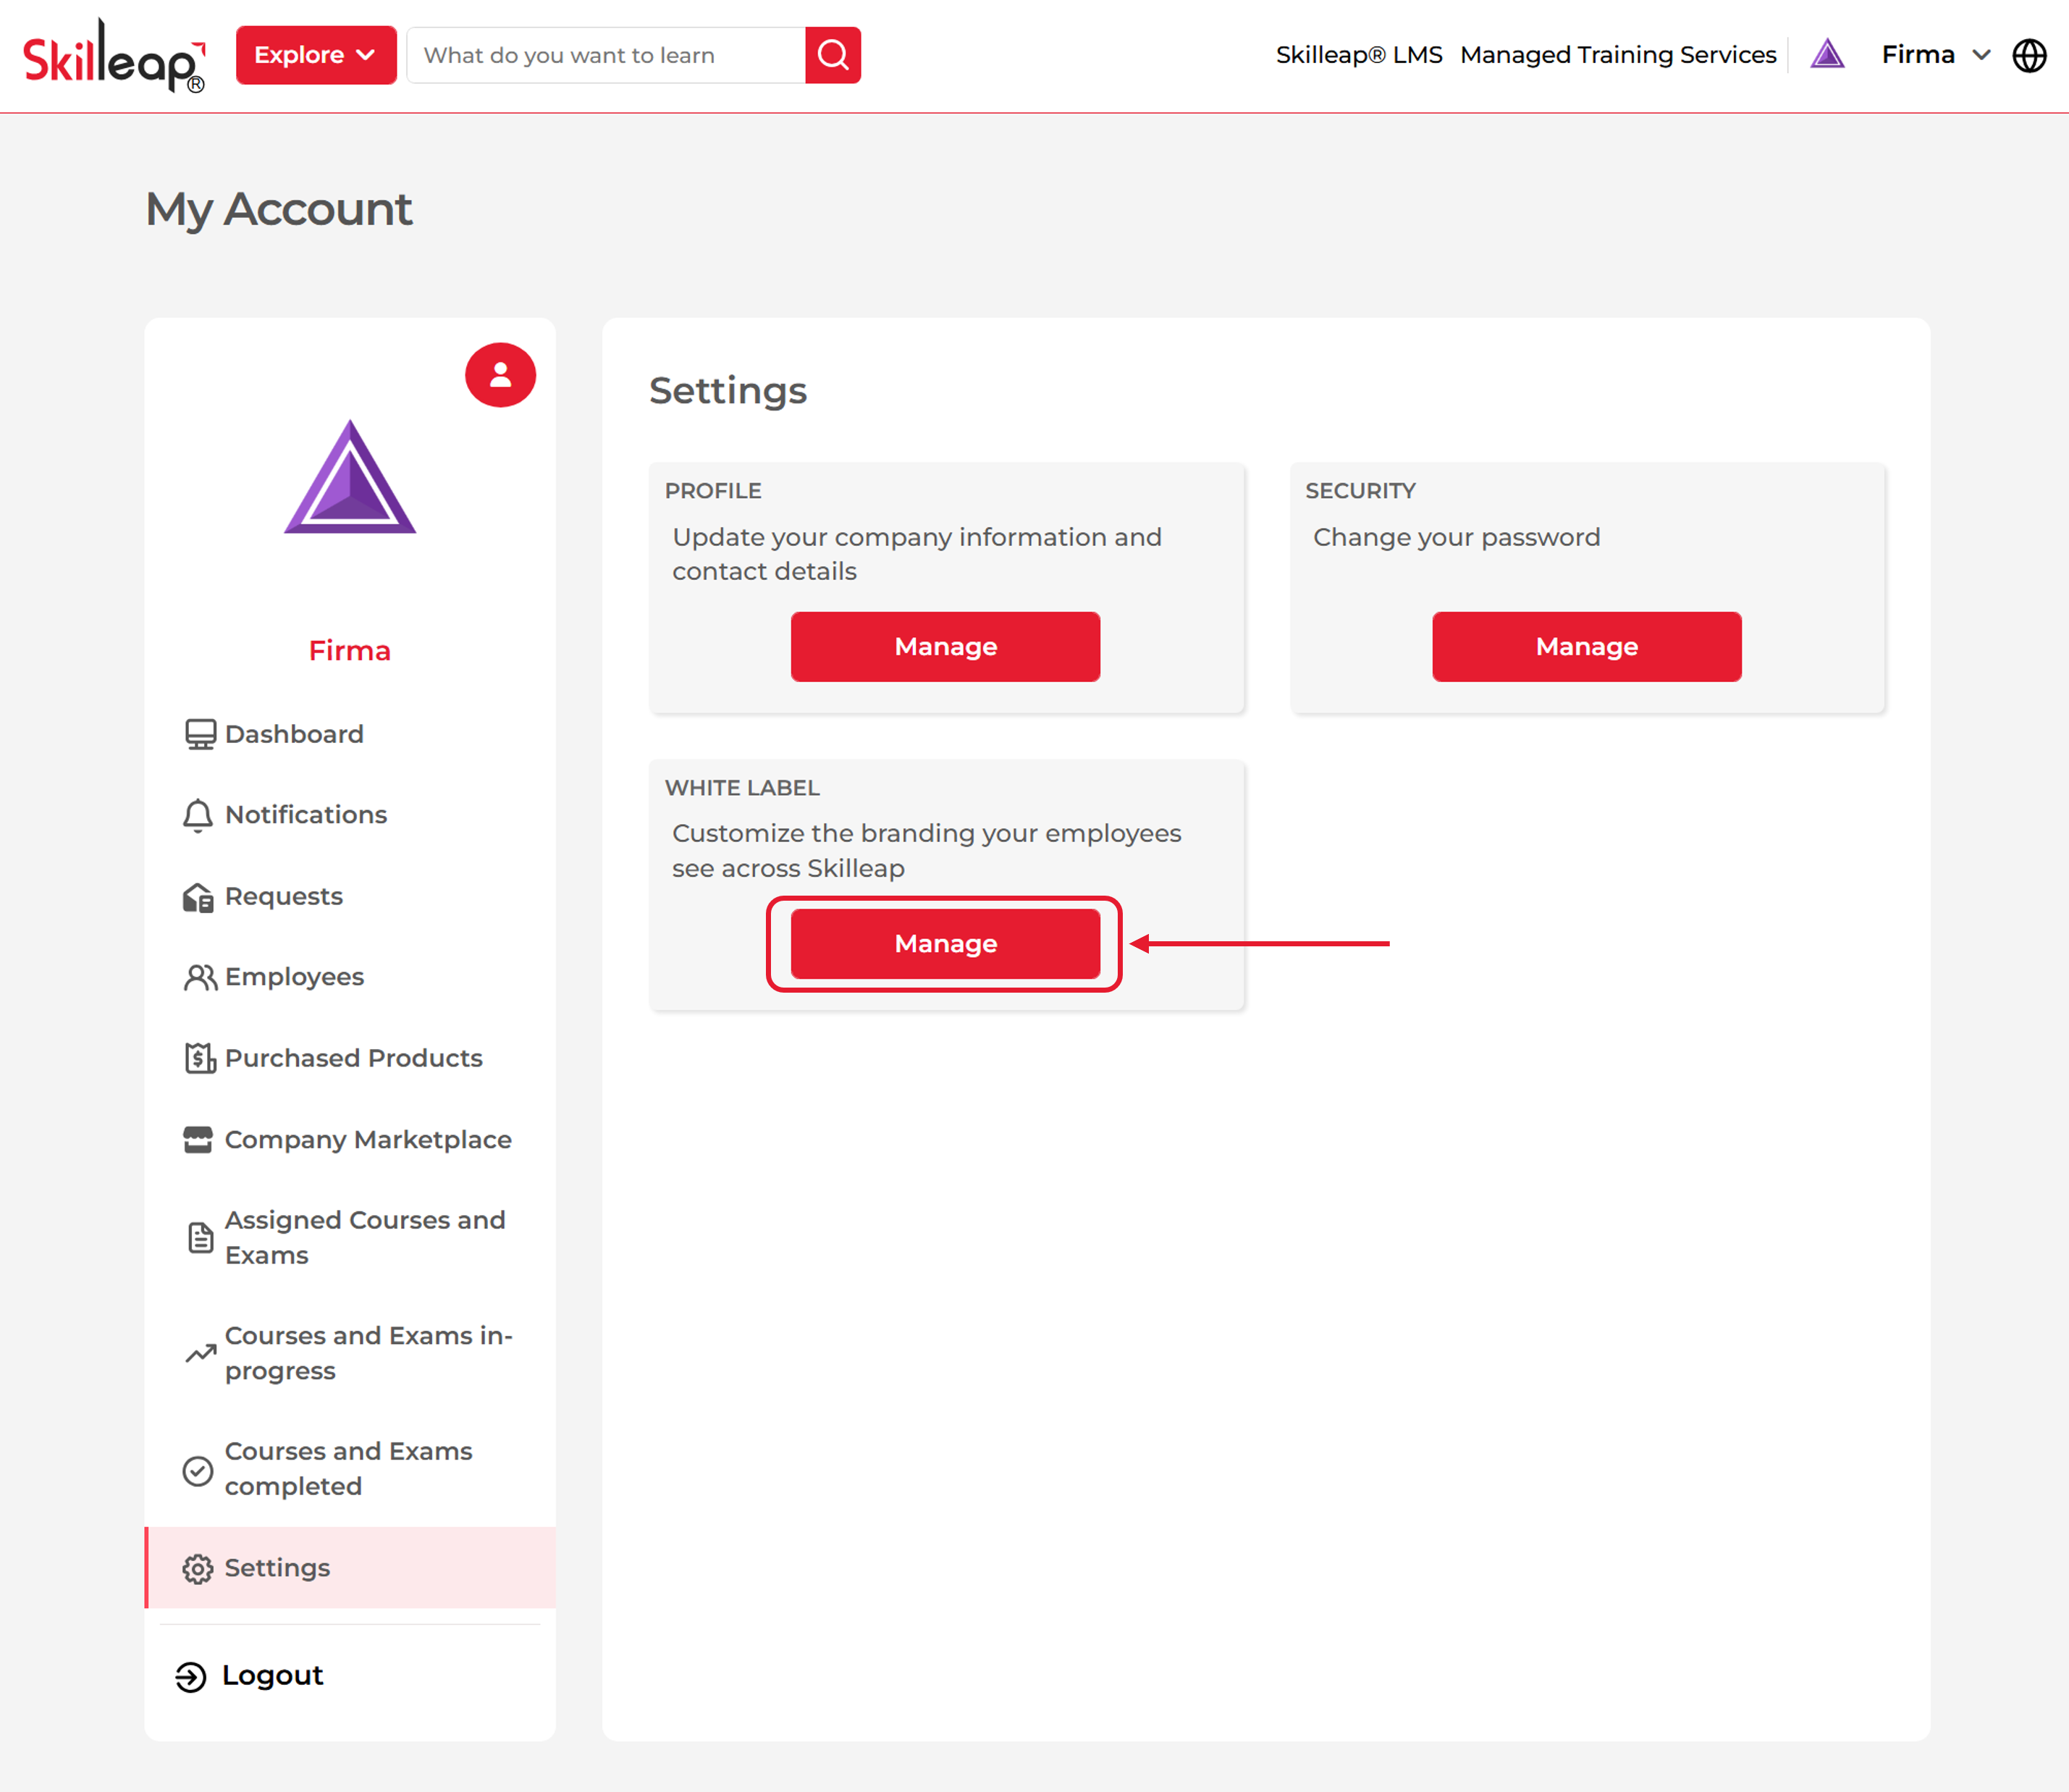Viewport: 2069px width, 1792px height.
Task: Go to Dashboard in sidebar
Action: (x=294, y=734)
